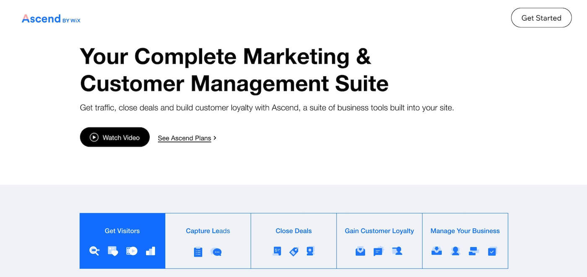
Task: Select the price tag icon under Close Deals
Action: click(x=294, y=251)
